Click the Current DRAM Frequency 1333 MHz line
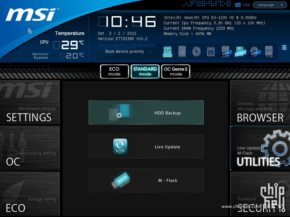 click(x=199, y=28)
